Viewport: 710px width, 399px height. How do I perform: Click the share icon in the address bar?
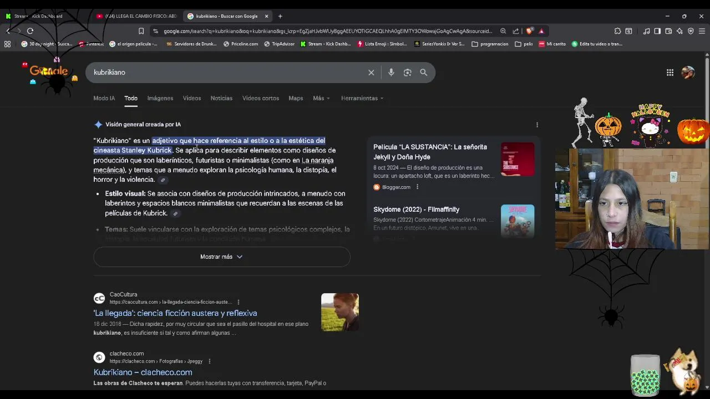click(x=516, y=31)
